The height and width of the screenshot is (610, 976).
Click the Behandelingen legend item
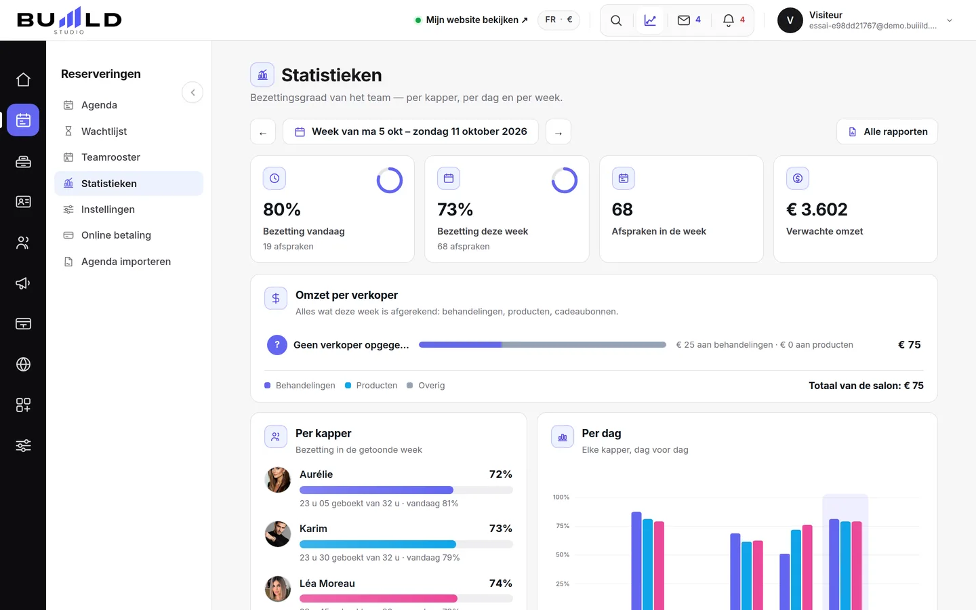click(300, 386)
